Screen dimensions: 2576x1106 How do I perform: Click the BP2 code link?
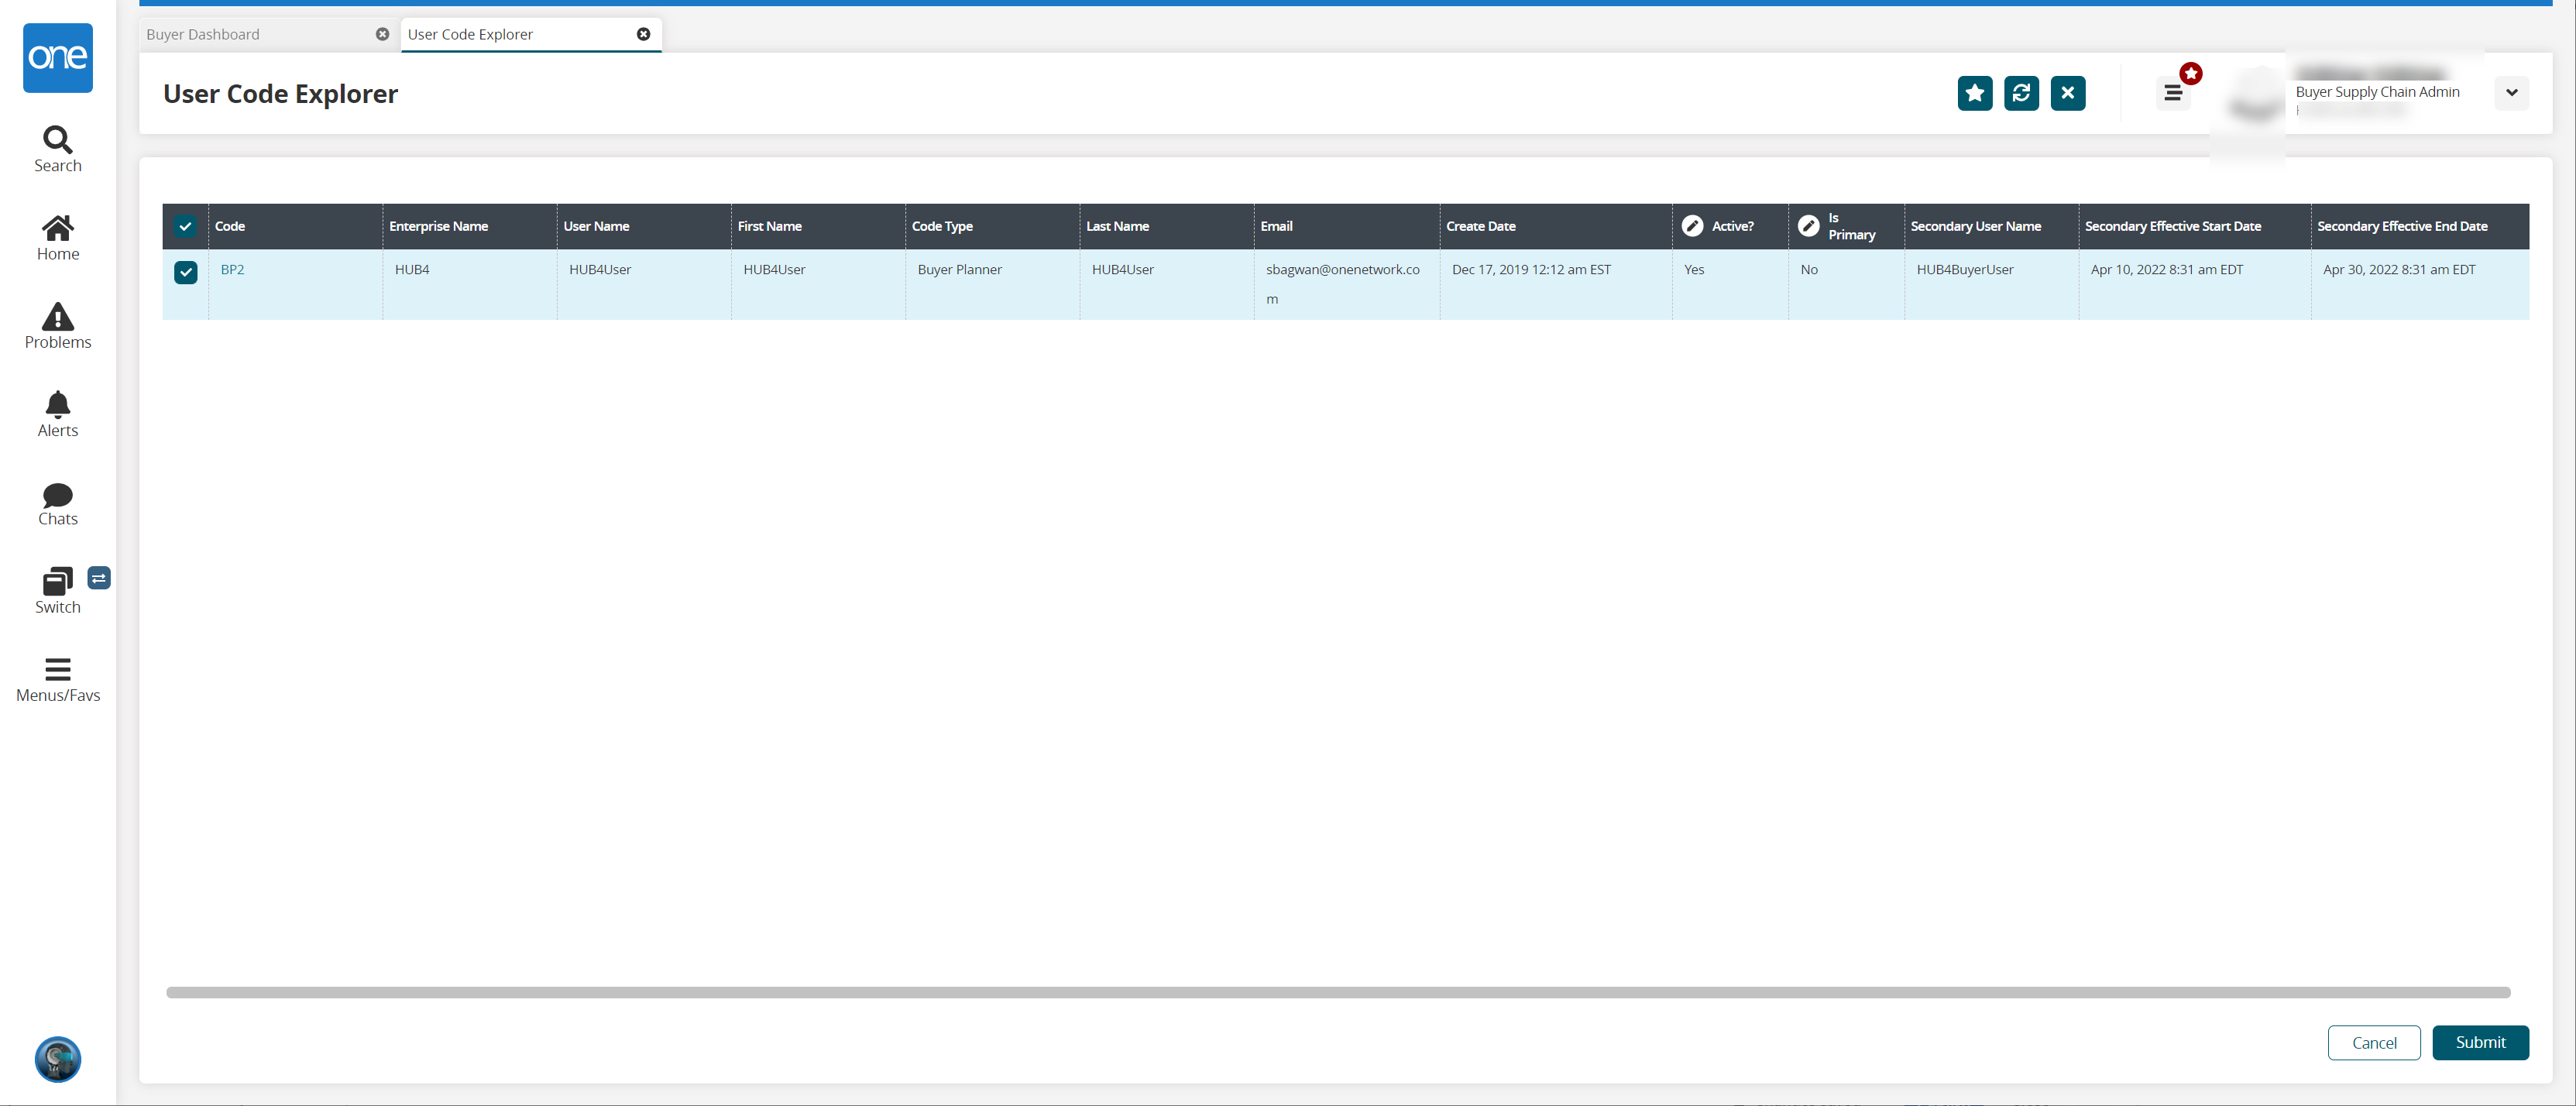tap(232, 268)
